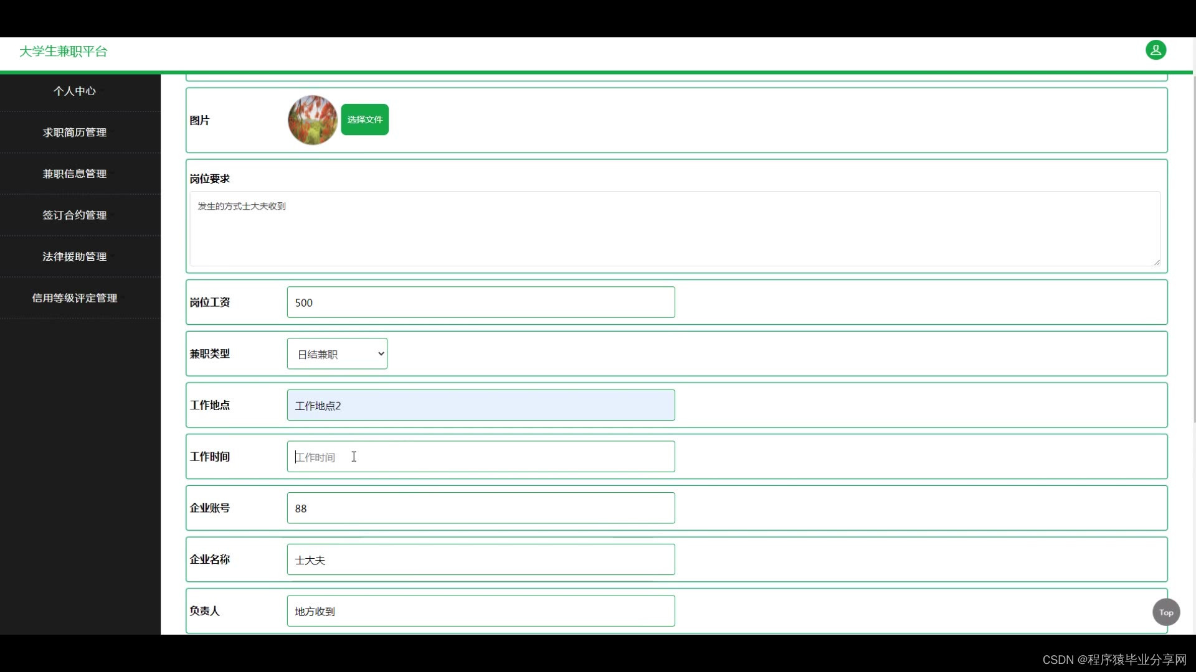Open 个人中心 in the sidebar
Screen dimensions: 1196x672
coord(75,91)
